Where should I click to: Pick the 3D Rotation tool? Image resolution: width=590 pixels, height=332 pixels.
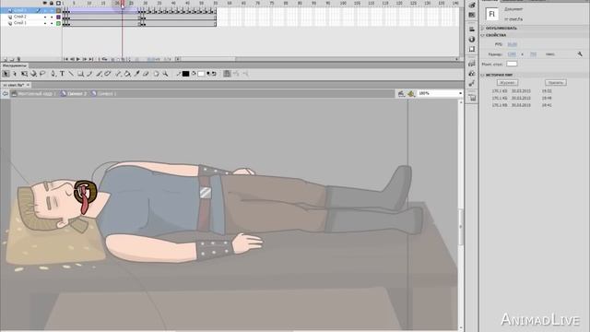click(x=33, y=74)
